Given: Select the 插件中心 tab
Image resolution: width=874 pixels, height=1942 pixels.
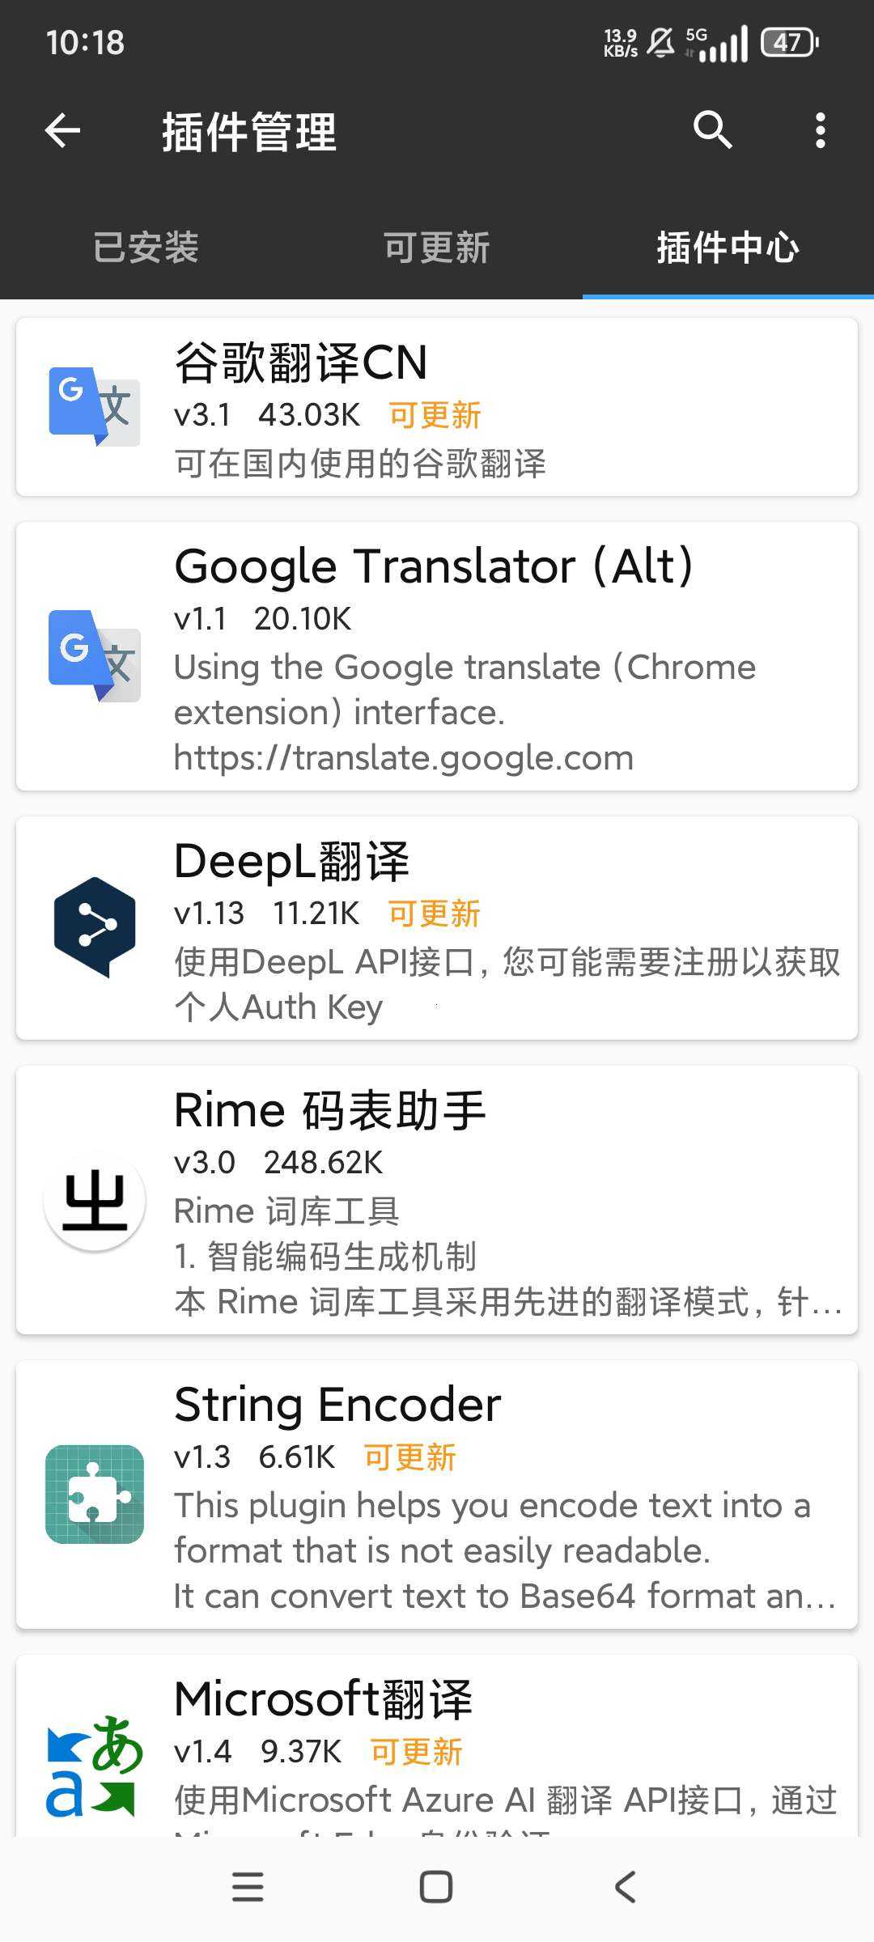Looking at the screenshot, I should 728,248.
